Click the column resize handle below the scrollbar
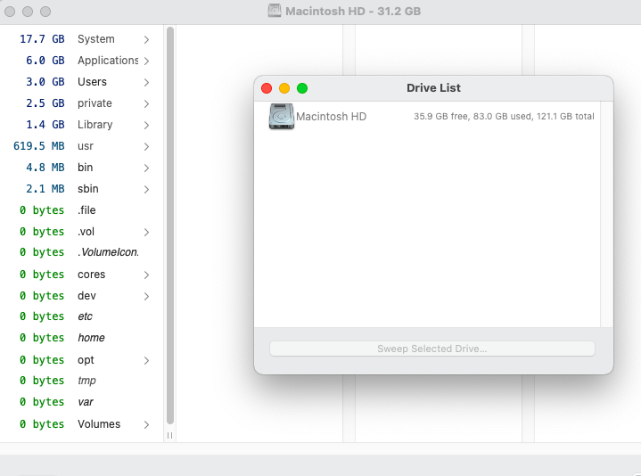 [x=169, y=436]
